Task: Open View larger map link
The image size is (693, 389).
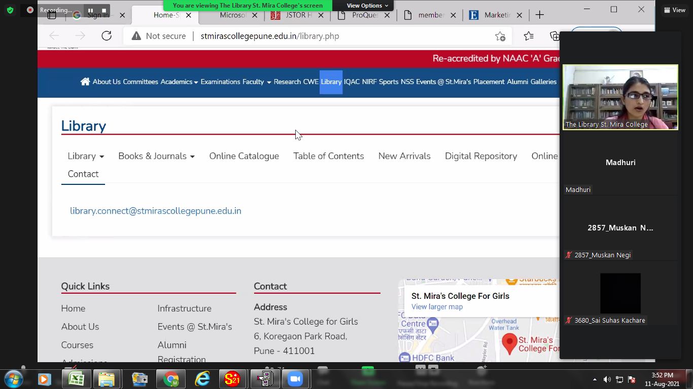Action: [437, 306]
